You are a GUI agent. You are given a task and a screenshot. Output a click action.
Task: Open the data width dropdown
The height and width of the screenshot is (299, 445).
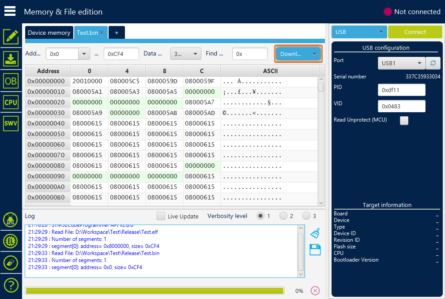[185, 54]
